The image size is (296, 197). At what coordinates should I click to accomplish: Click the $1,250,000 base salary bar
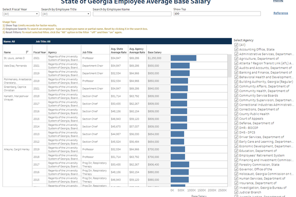183,58
